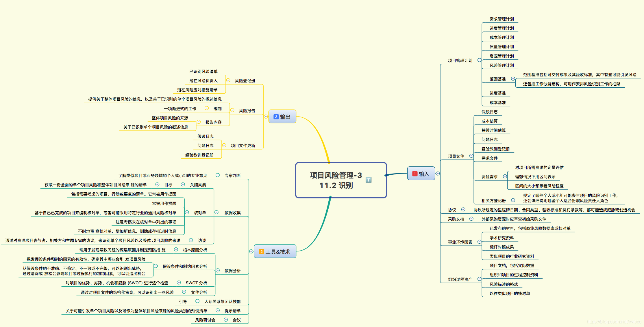The height and width of the screenshot is (327, 644).
Task: Select 经验教训登记册 under 项目文件更新
Action: [199, 155]
